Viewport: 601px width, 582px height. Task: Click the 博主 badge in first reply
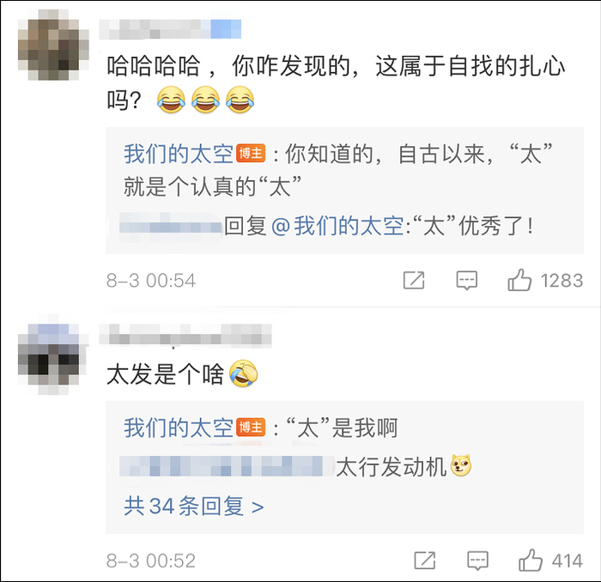pos(251,154)
